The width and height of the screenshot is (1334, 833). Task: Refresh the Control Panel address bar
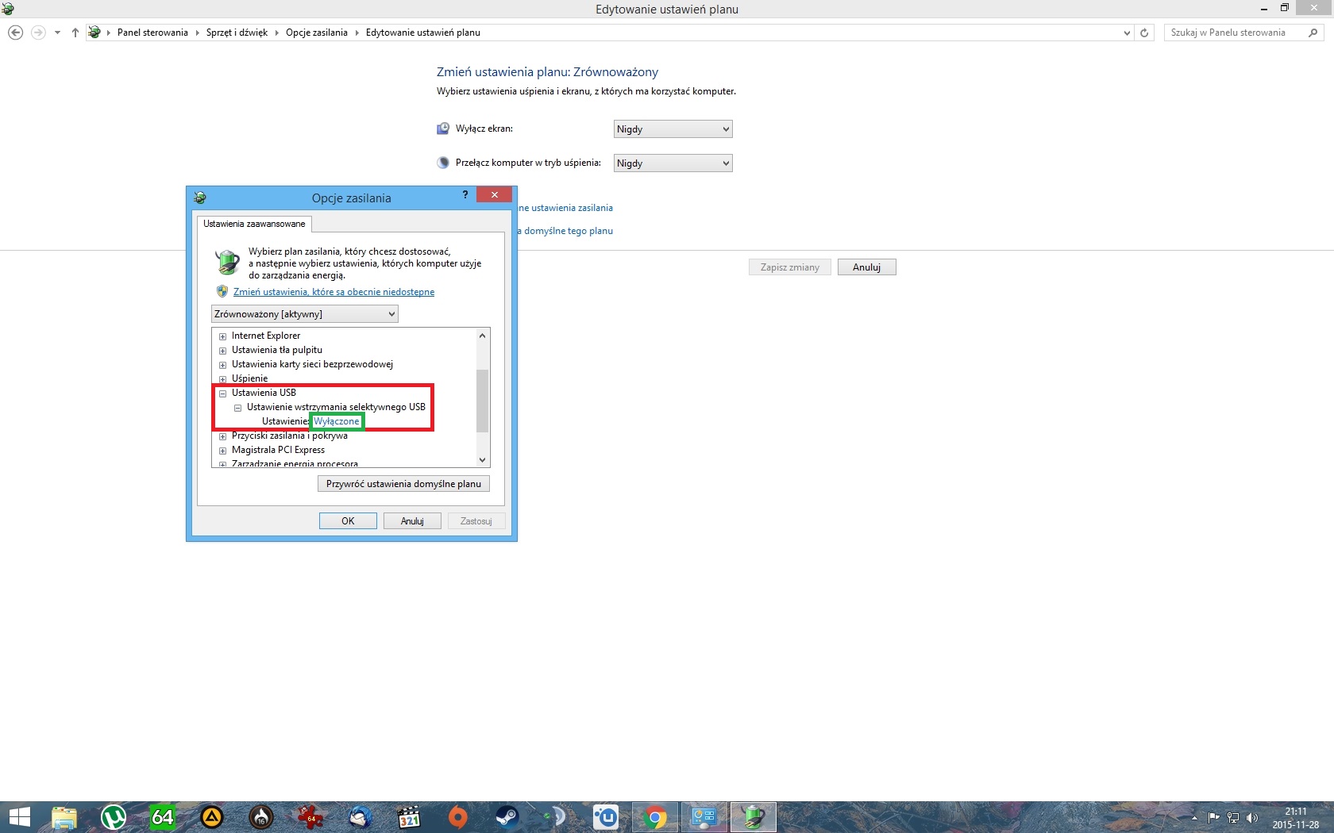coord(1144,33)
